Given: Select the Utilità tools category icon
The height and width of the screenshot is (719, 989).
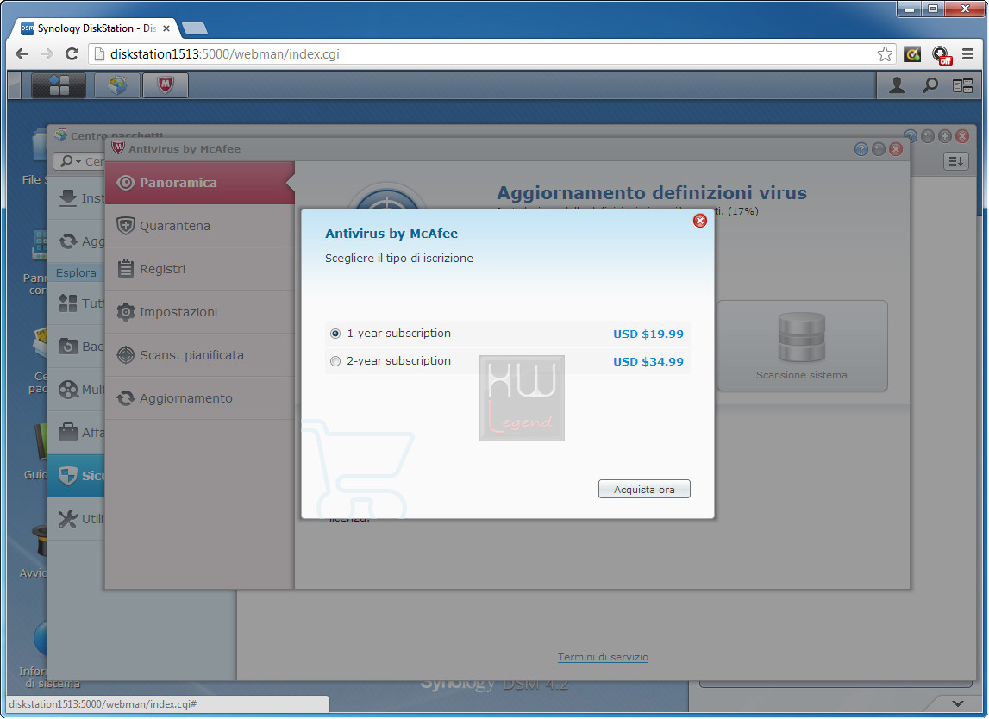Looking at the screenshot, I should (x=68, y=519).
